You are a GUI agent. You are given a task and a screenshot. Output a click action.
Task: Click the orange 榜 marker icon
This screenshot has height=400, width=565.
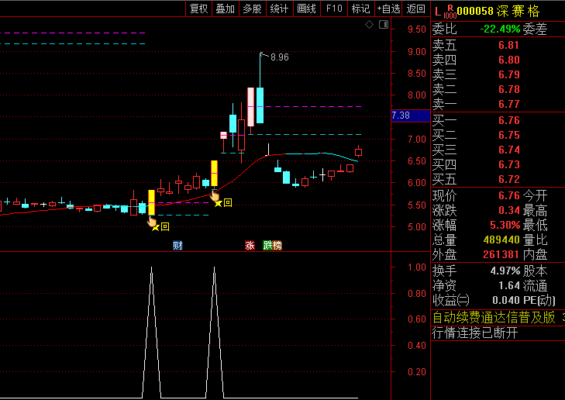click(277, 246)
